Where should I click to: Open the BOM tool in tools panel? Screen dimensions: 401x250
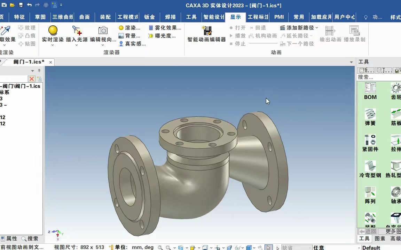(370, 91)
